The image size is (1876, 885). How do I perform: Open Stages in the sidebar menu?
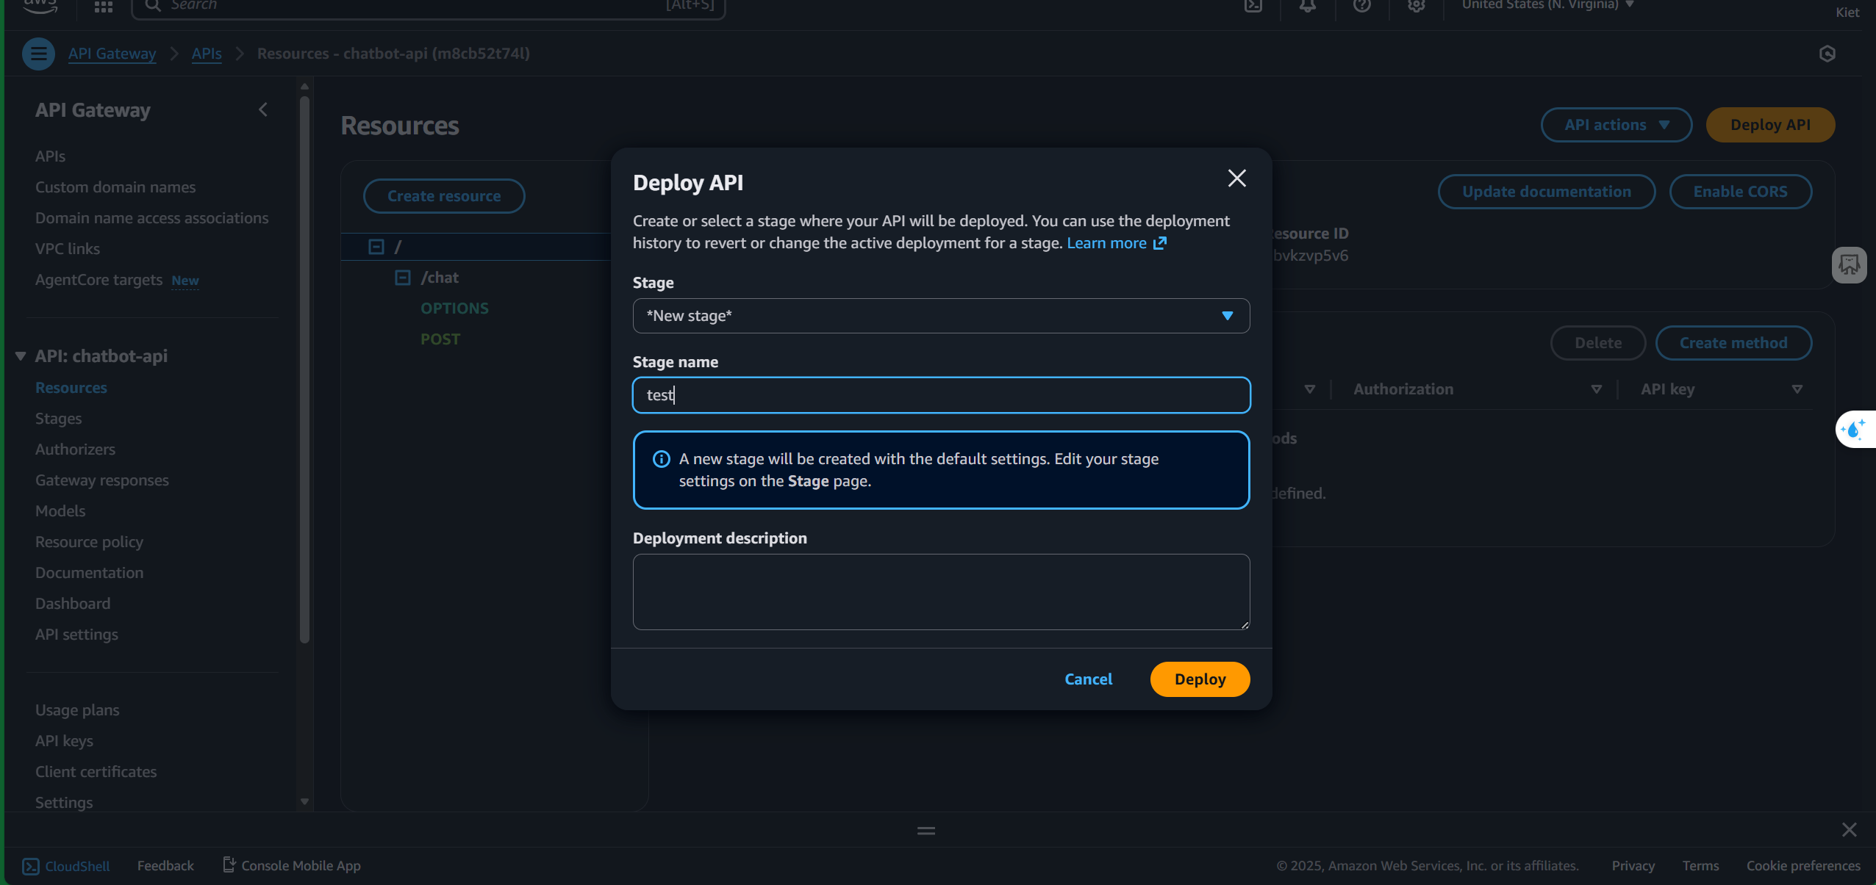click(58, 419)
